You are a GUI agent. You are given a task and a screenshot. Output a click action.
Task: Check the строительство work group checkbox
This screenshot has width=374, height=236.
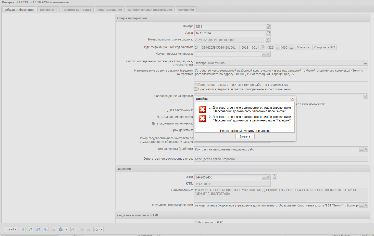click(x=196, y=85)
